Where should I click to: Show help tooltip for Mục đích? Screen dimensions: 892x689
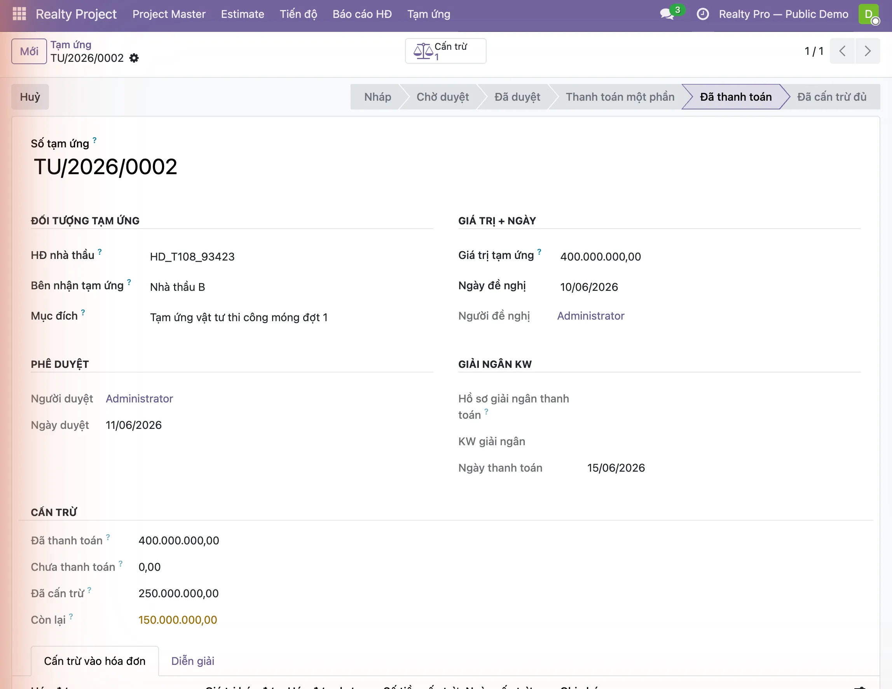click(x=83, y=312)
